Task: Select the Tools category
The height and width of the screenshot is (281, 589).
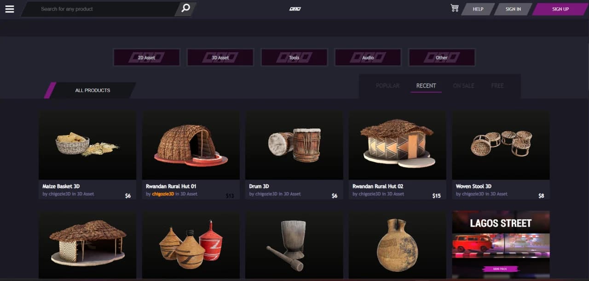Action: pyautogui.click(x=294, y=58)
